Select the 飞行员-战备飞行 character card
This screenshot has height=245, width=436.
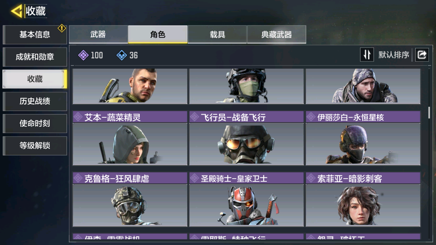tap(246, 138)
